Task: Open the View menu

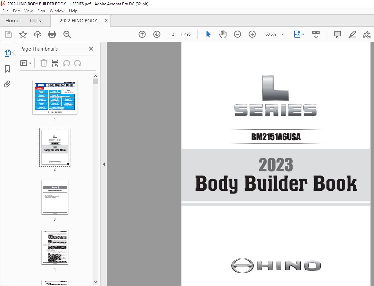Action: tap(28, 11)
